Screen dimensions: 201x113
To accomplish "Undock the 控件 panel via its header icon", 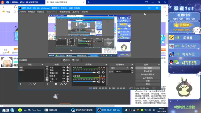I will pos(159,65).
